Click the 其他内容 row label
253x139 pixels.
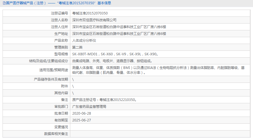(x=61, y=93)
